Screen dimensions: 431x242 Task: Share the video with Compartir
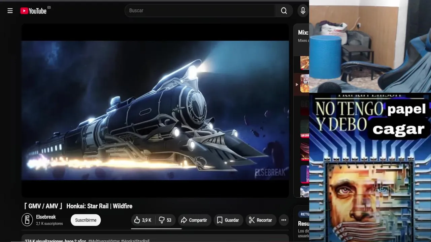pos(194,220)
